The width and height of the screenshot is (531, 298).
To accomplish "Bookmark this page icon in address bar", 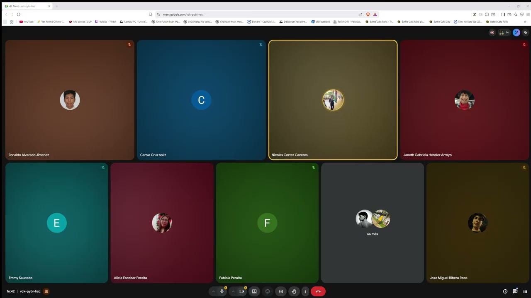I will tap(150, 14).
